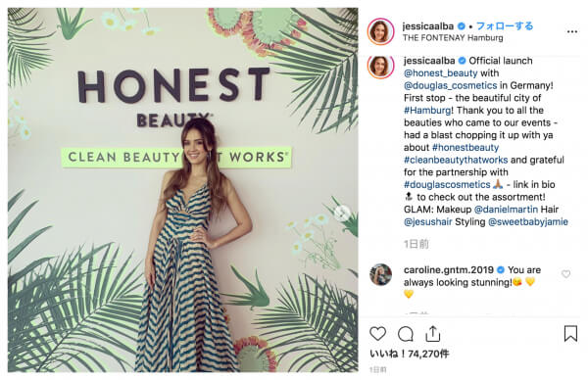Open @sweetbabyjamie styling mention

tap(528, 221)
